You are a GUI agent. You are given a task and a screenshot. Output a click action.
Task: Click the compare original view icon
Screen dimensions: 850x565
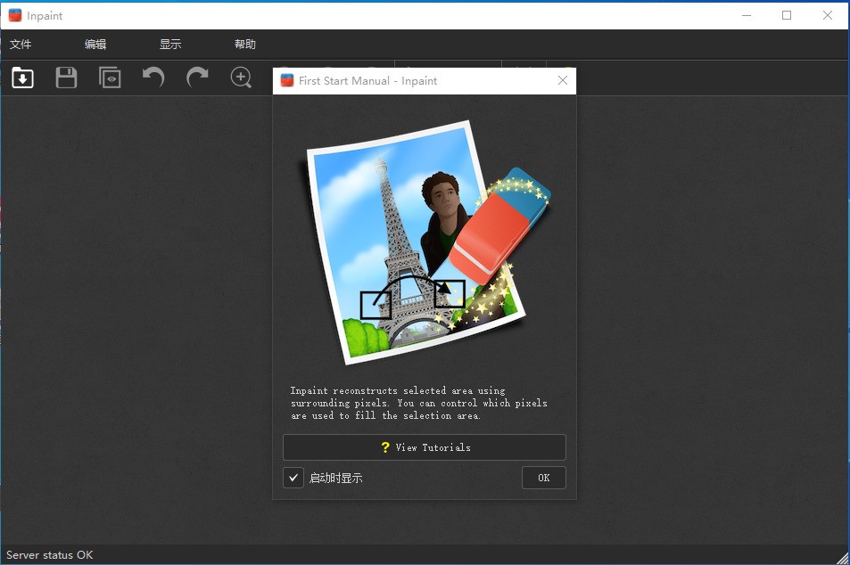click(x=110, y=78)
